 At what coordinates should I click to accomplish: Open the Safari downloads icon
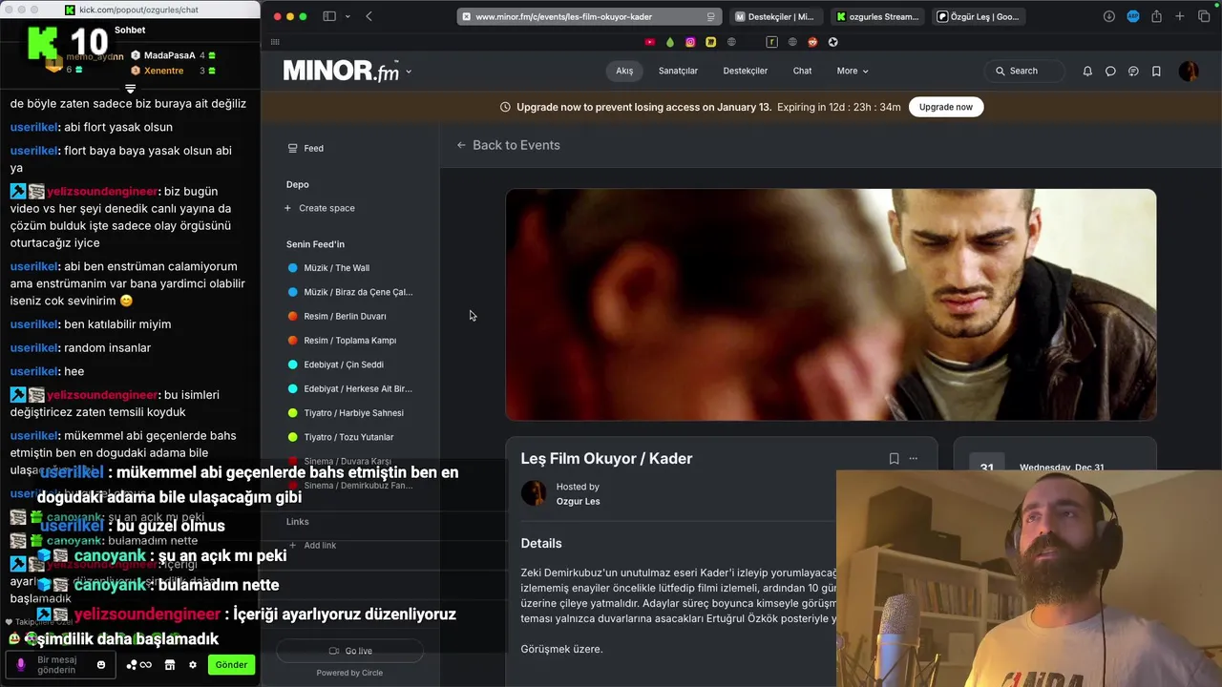pos(1109,16)
